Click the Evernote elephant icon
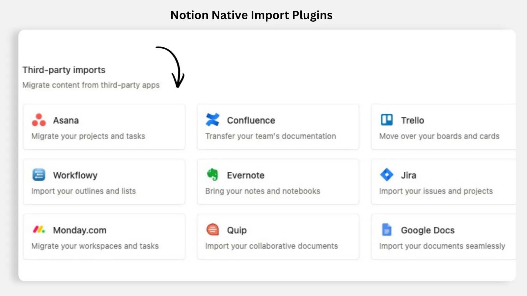This screenshot has width=527, height=296. click(x=213, y=175)
